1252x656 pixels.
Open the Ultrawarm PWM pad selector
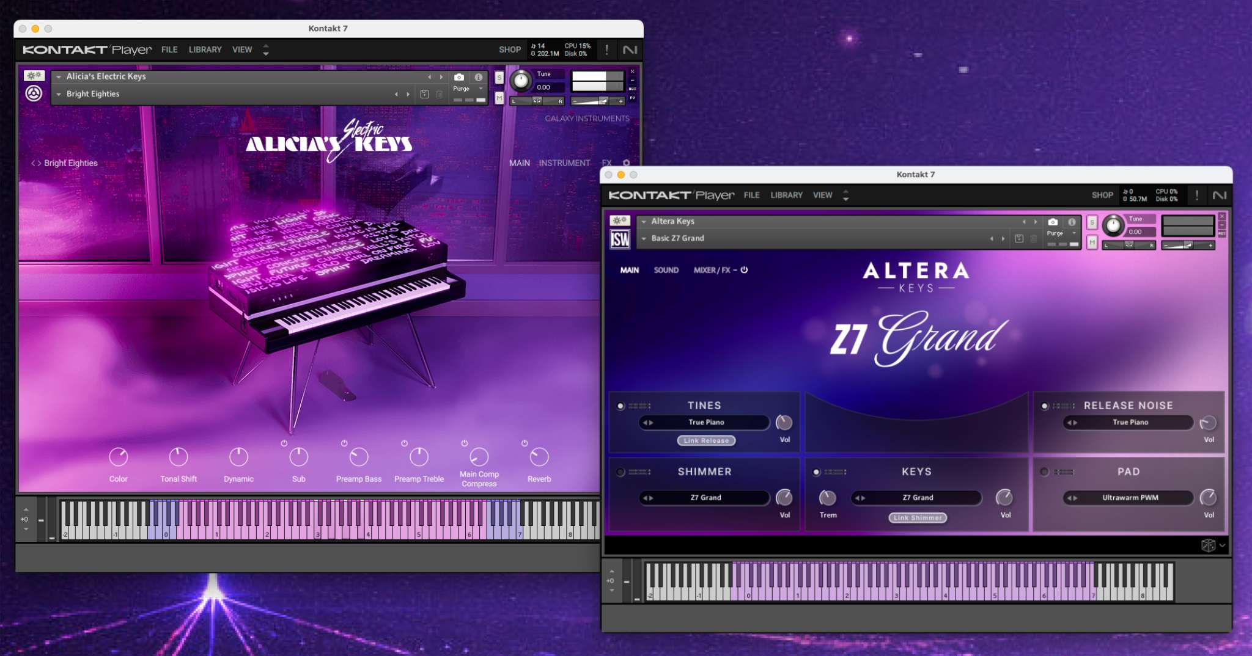click(1130, 498)
